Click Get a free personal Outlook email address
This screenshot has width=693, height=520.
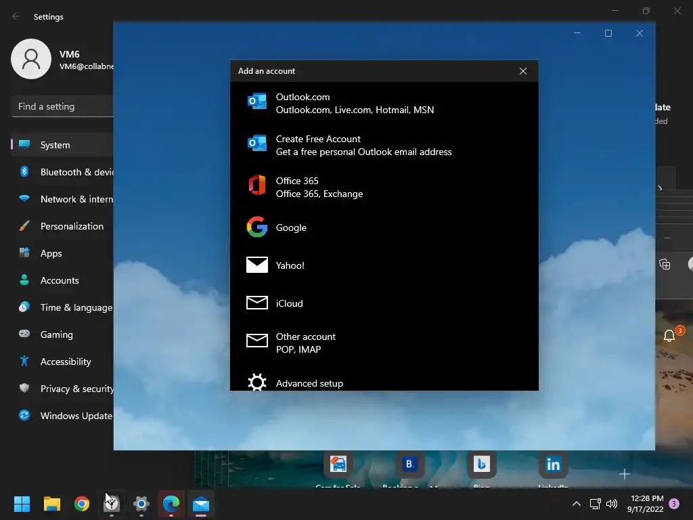point(363,152)
